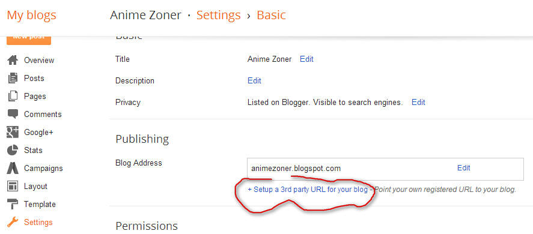Edit the Privacy setting
This screenshot has width=533, height=234.
418,102
